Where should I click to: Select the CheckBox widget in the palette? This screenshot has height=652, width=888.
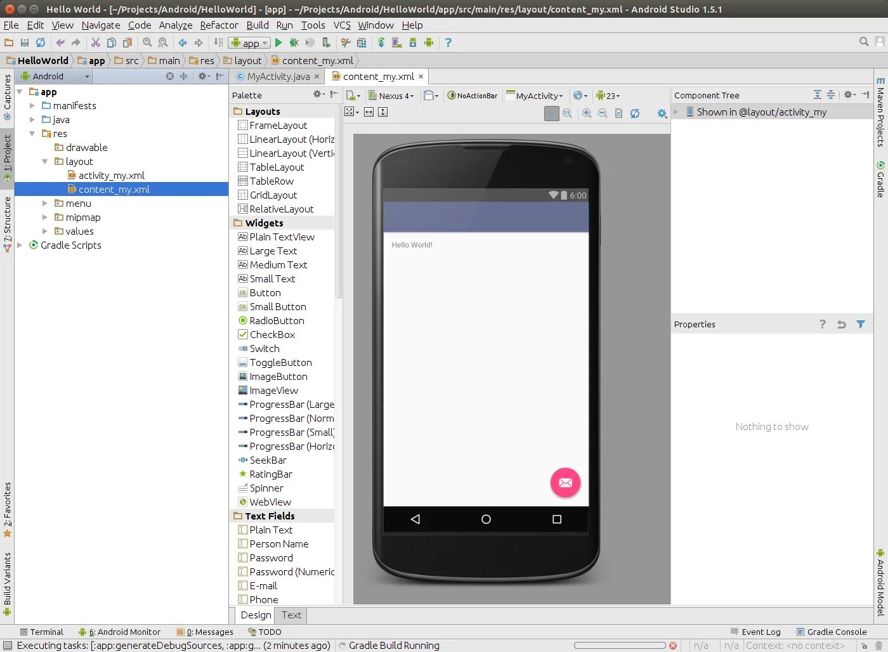tap(272, 335)
